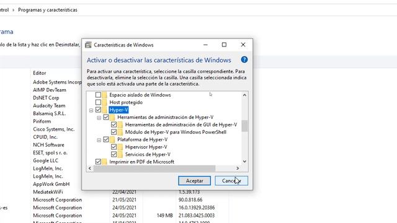Image resolution: width=397 pixels, height=223 pixels.
Task: Select Herramientas de administración de Hyper-V label
Action: pos(166,117)
